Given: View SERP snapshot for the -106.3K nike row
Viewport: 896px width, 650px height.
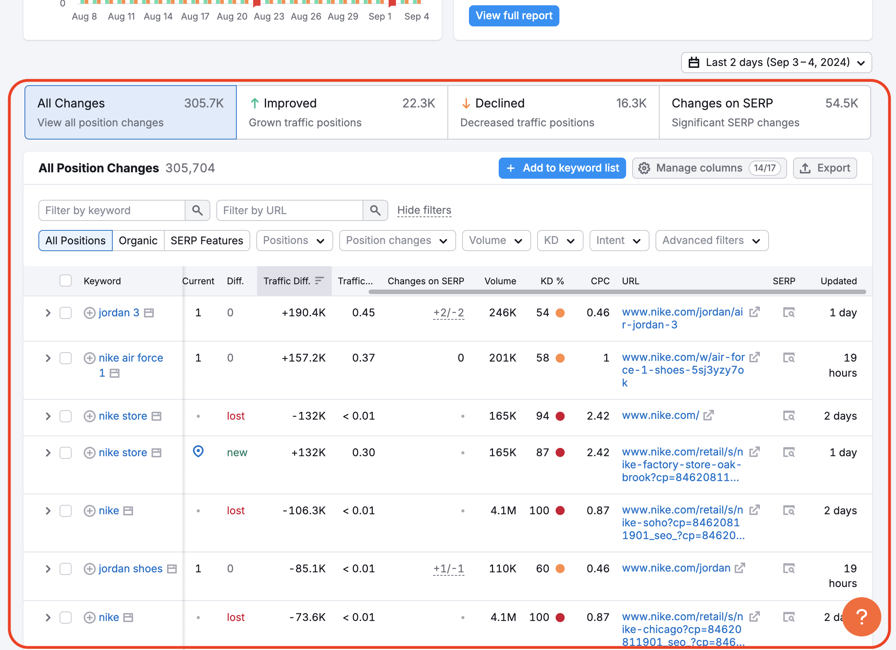Looking at the screenshot, I should 789,511.
